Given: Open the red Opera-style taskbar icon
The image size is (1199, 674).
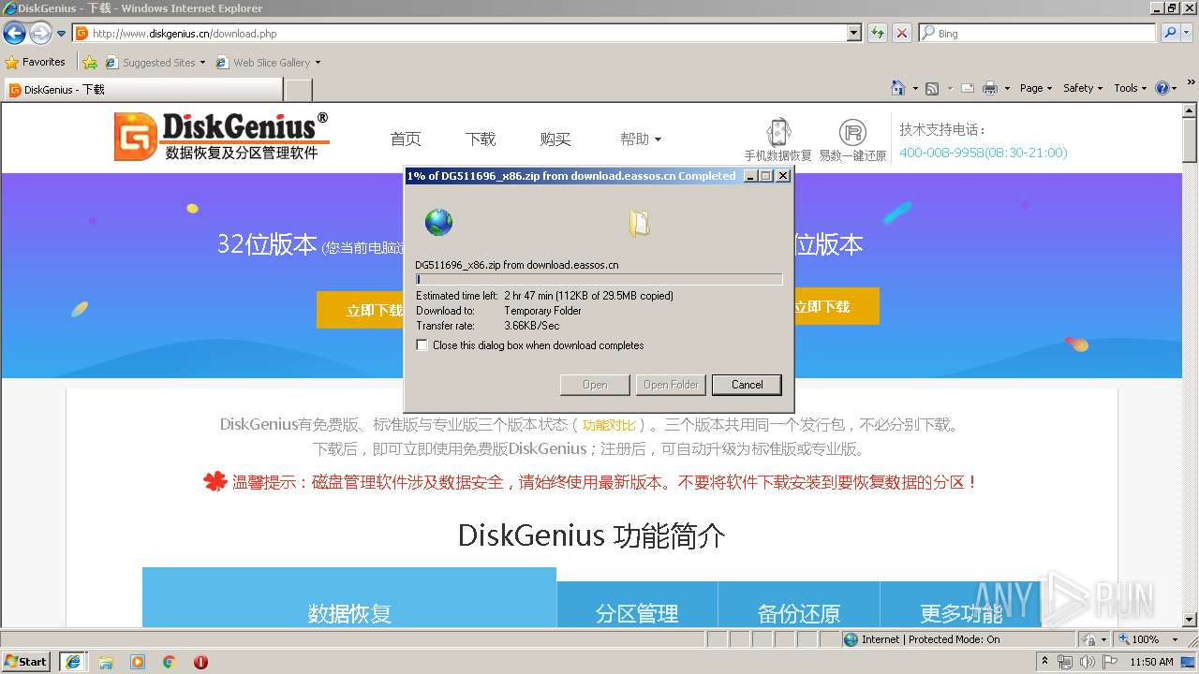Looking at the screenshot, I should [x=200, y=662].
